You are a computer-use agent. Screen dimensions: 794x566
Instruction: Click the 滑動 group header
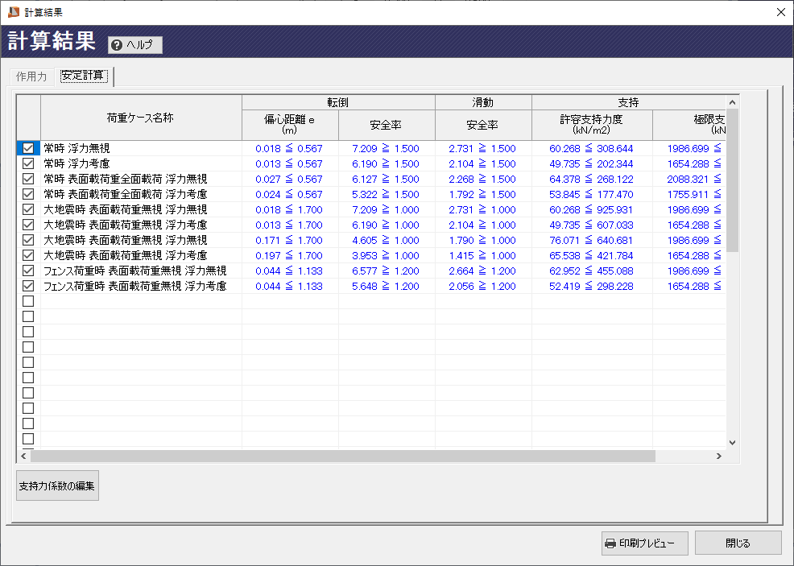(x=483, y=102)
